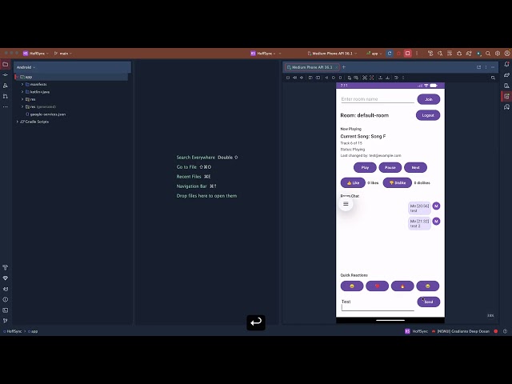Expand the manifests folder
This screenshot has width=512, height=384.
click(x=22, y=84)
